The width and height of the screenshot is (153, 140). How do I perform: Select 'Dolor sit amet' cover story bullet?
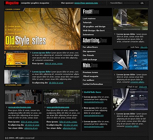[x=15, y=30]
